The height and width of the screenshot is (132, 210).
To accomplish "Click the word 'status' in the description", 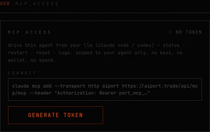I will pos(171,45).
